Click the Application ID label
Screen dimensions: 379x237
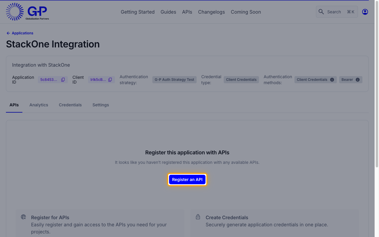[23, 80]
